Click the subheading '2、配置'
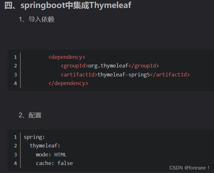The height and width of the screenshot is (173, 214). (30, 115)
